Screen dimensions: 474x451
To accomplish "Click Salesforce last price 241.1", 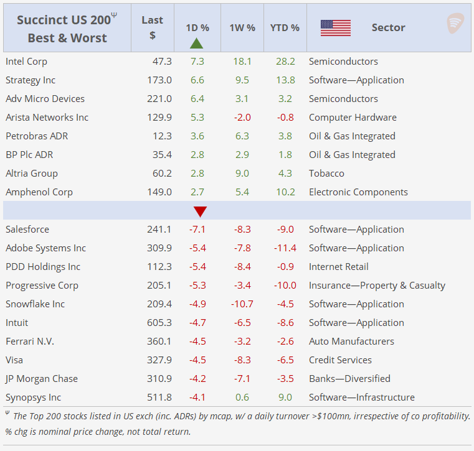I will [159, 230].
